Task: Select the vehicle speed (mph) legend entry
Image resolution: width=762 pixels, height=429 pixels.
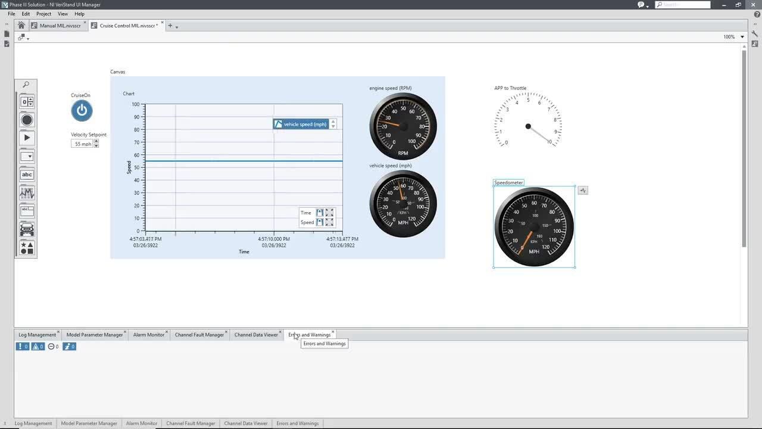Action: 304,124
